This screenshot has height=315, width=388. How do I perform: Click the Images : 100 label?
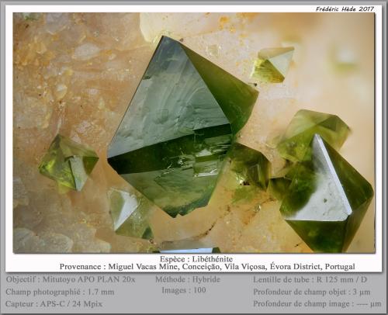tap(184, 290)
